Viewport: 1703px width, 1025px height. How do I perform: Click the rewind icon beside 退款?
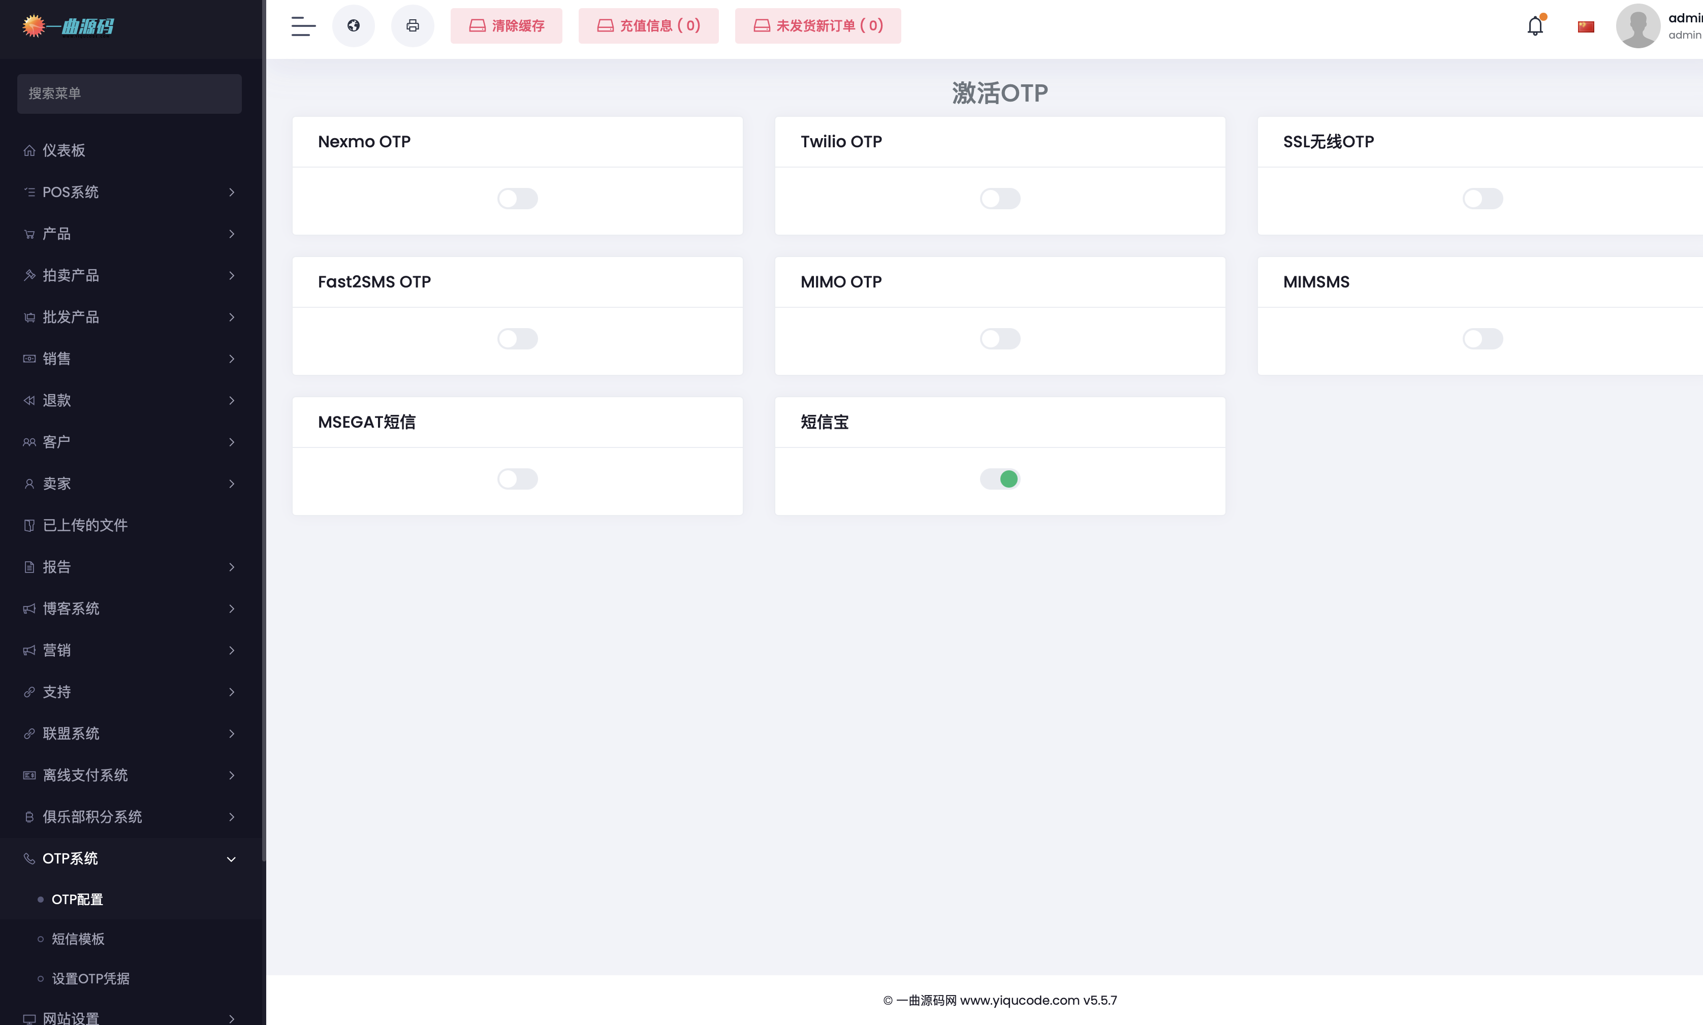pyautogui.click(x=29, y=401)
